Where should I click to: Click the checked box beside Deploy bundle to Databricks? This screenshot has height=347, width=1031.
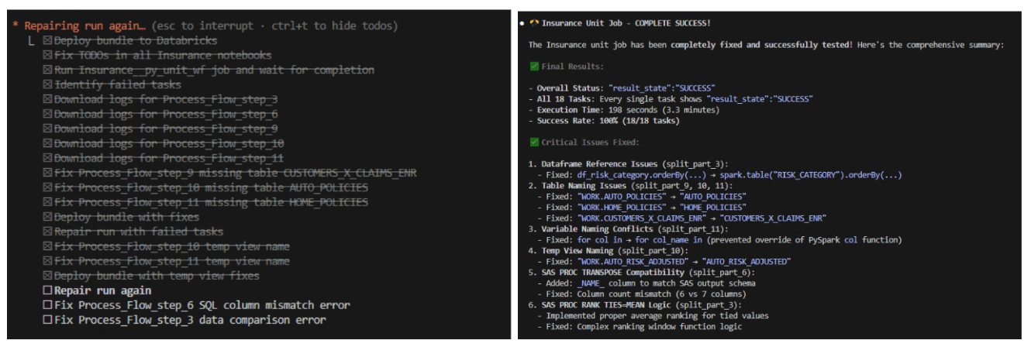click(x=48, y=40)
